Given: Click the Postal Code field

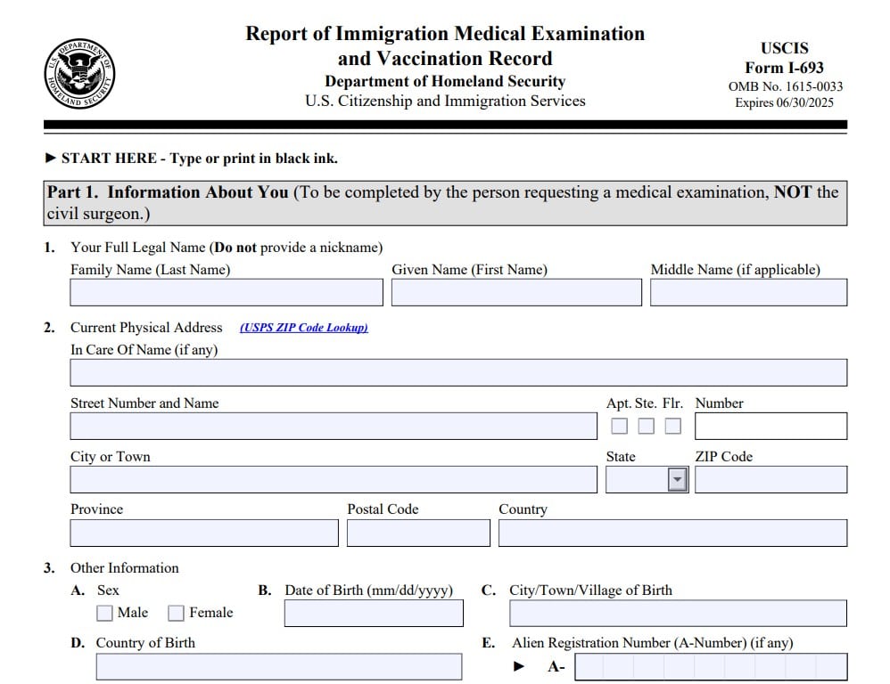Looking at the screenshot, I should tap(418, 533).
